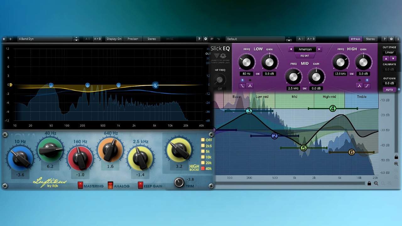Open the Stereo channel mode menu in Nova

point(152,39)
